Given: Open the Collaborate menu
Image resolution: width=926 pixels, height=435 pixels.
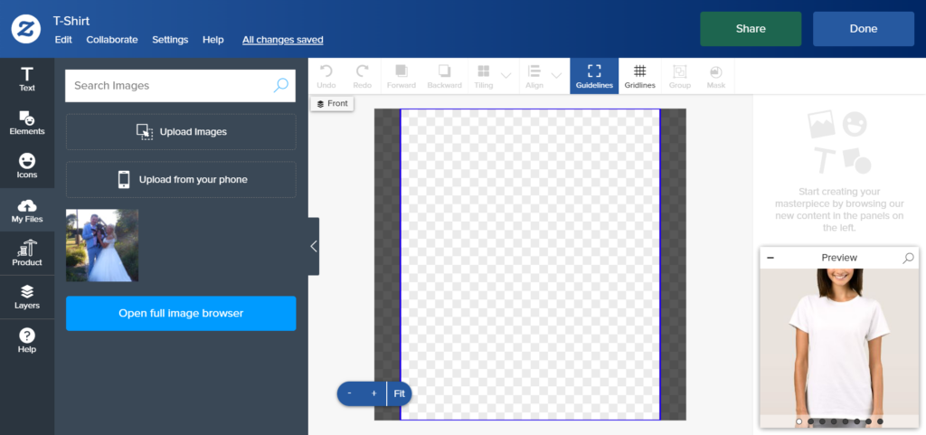Looking at the screenshot, I should [112, 40].
